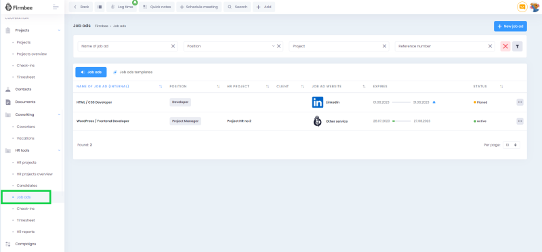
Task: Open HR reports in the sidebar
Action: click(x=26, y=232)
